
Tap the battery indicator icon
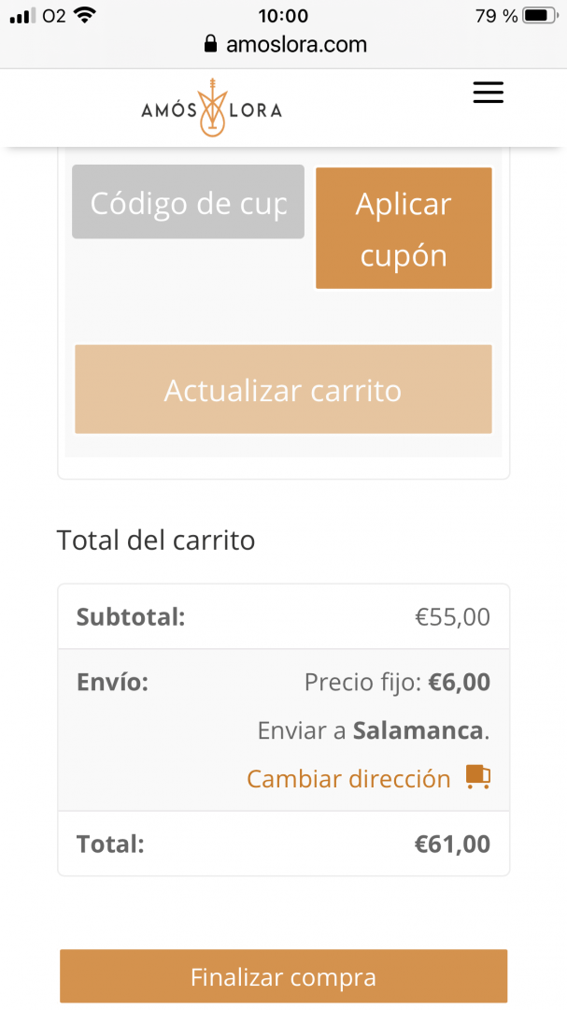coord(541,15)
